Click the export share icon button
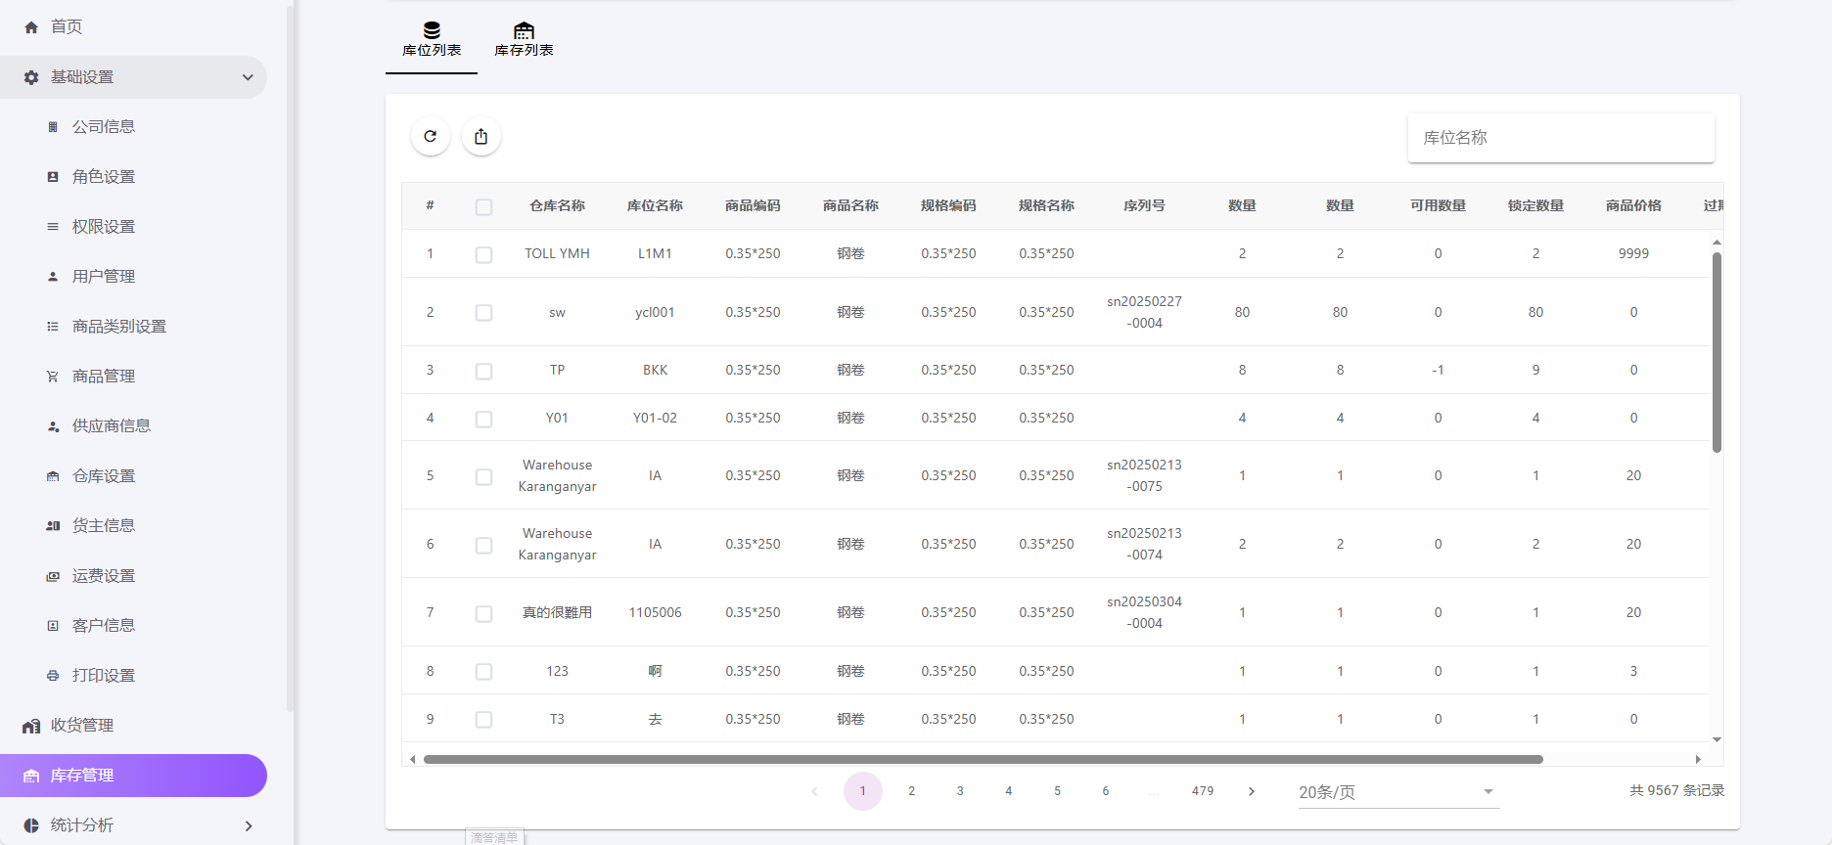This screenshot has height=845, width=1832. tap(481, 137)
